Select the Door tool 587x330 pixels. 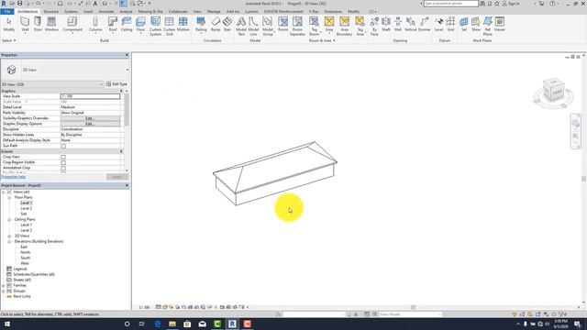pyautogui.click(x=38, y=25)
